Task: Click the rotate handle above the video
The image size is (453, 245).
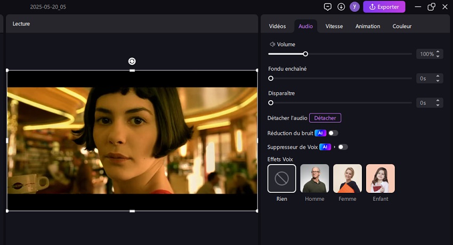Action: (x=132, y=61)
